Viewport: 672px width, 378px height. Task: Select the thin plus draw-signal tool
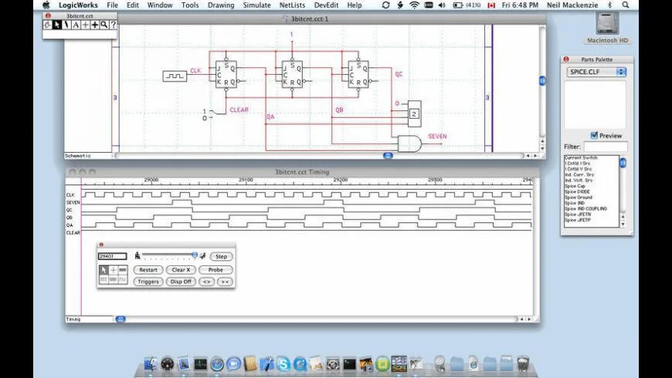click(85, 25)
